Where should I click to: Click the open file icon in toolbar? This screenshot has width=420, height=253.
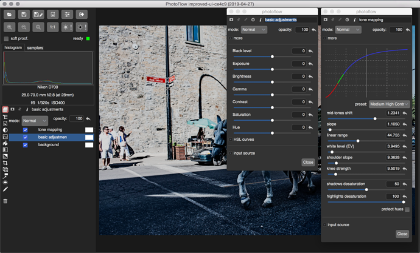click(9, 14)
